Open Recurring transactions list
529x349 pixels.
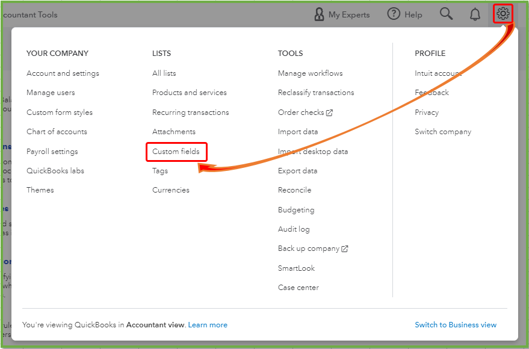(190, 113)
